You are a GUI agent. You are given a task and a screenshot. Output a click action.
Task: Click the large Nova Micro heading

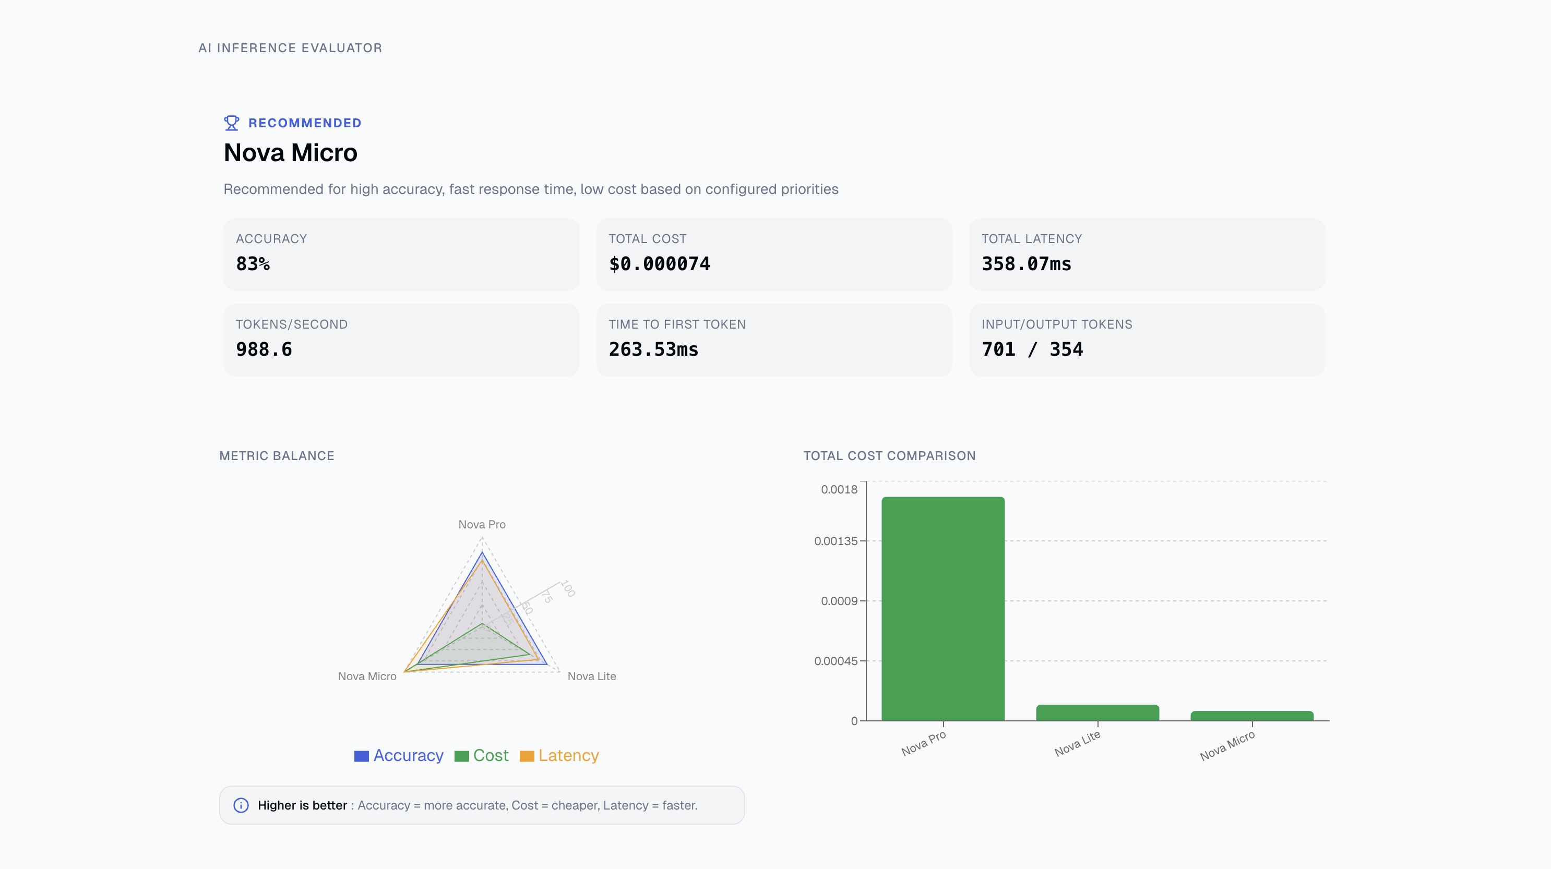pyautogui.click(x=290, y=153)
